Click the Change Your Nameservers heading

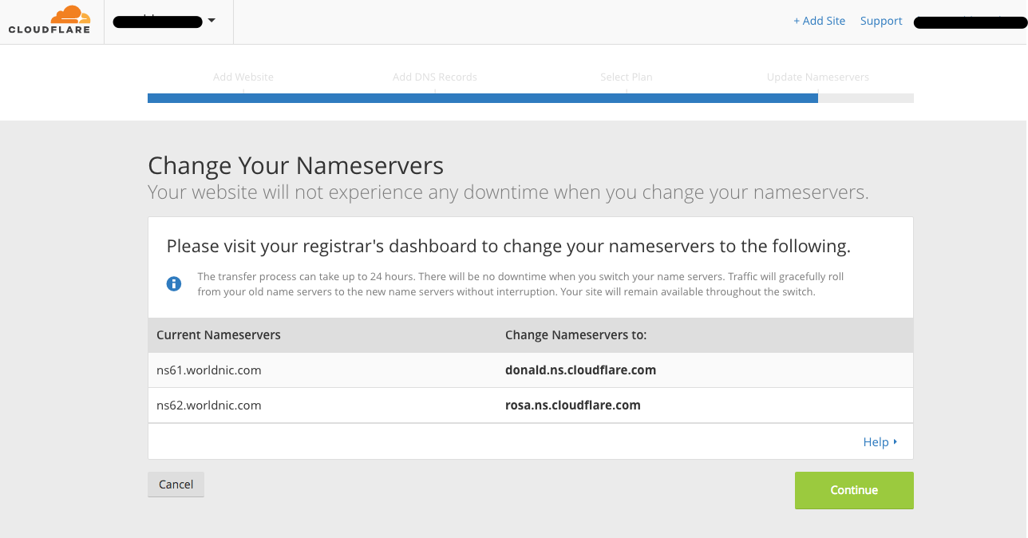click(296, 166)
